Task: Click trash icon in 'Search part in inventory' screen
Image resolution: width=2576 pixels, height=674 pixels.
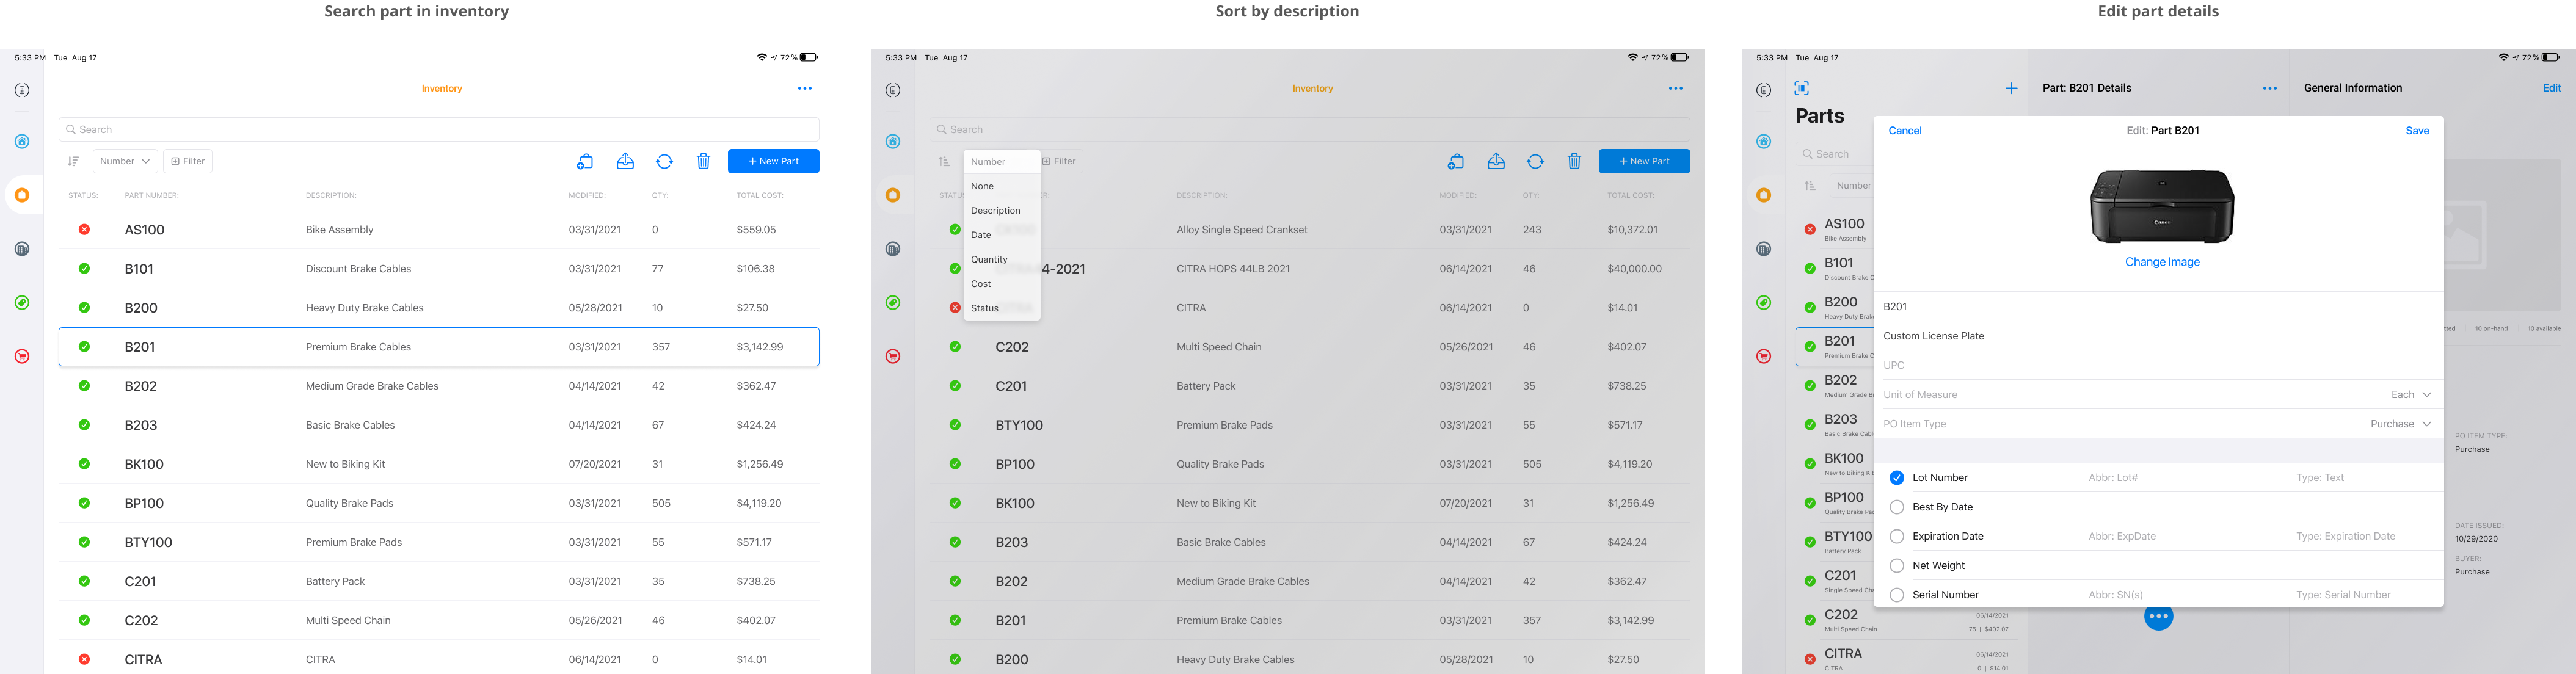Action: pos(703,161)
